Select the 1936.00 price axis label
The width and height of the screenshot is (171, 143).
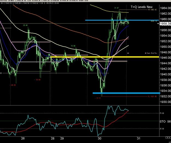click(165, 85)
